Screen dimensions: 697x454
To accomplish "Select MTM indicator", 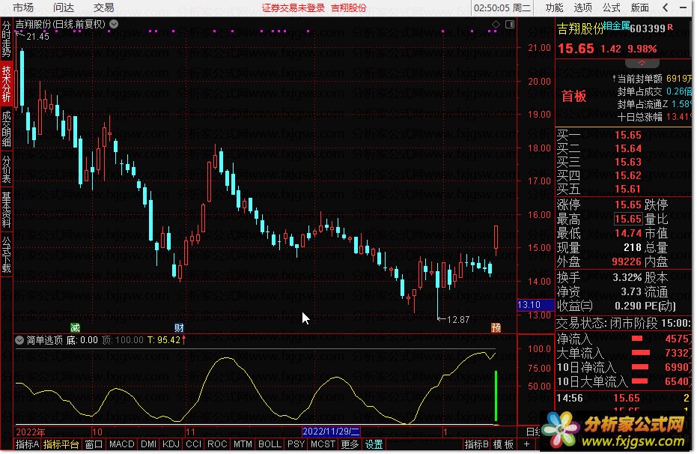I will [x=243, y=444].
